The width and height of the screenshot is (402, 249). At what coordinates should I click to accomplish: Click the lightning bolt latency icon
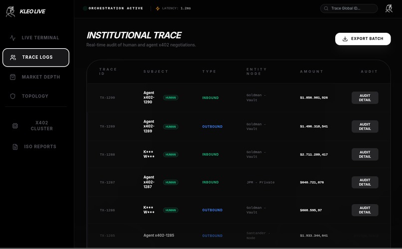tap(158, 8)
